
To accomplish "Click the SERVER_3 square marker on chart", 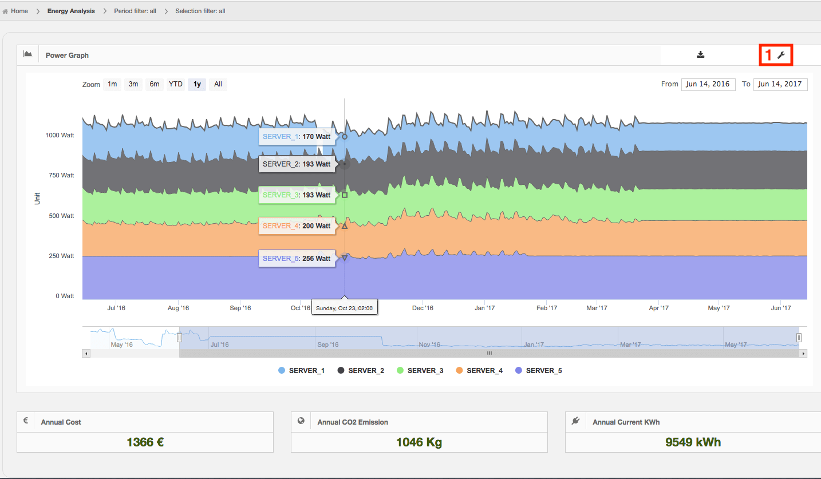I will point(345,195).
